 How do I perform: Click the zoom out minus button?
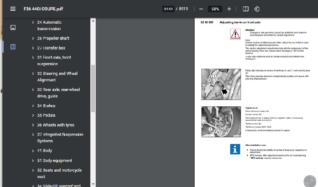point(201,9)
